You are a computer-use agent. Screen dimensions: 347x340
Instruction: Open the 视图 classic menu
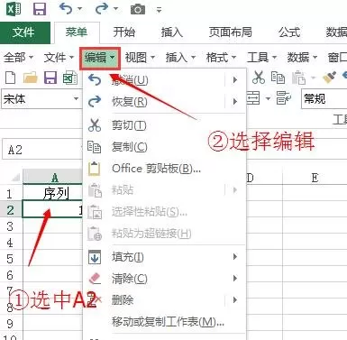coord(140,57)
